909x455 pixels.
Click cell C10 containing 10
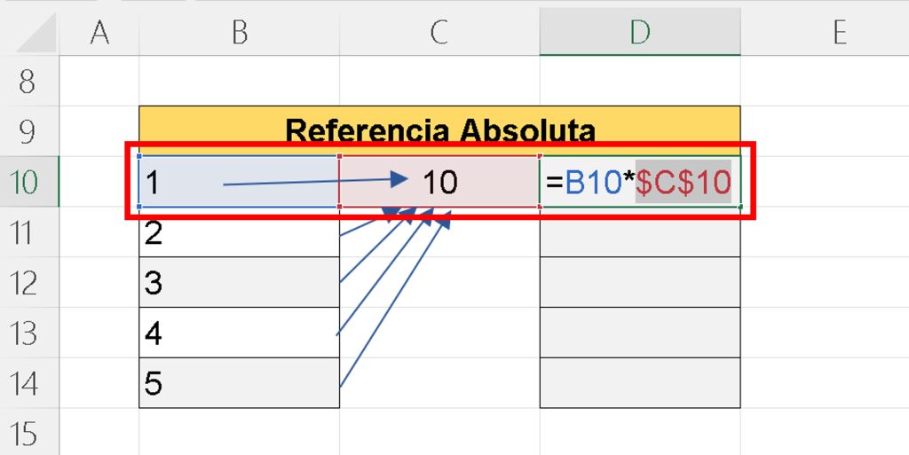point(439,181)
